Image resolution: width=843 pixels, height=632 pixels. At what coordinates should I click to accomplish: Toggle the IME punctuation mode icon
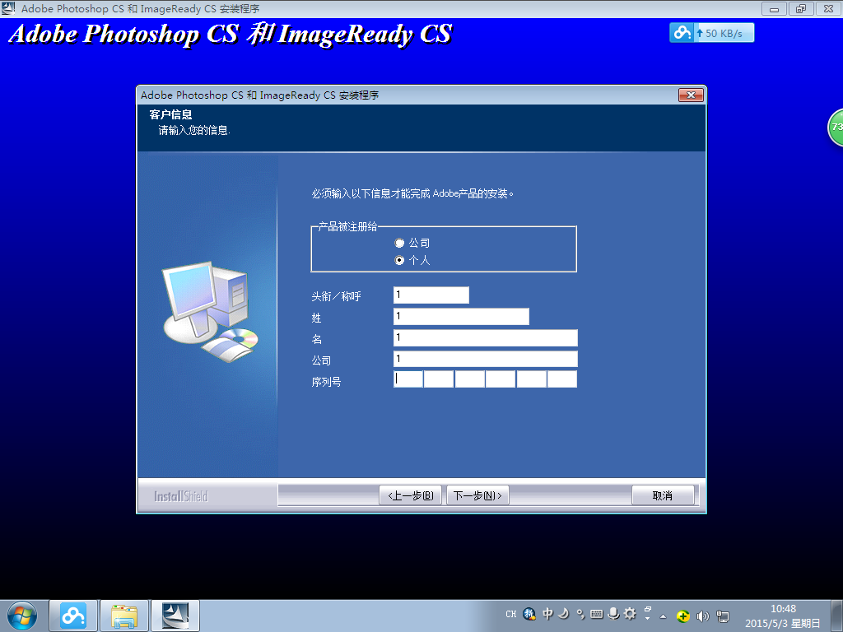580,614
